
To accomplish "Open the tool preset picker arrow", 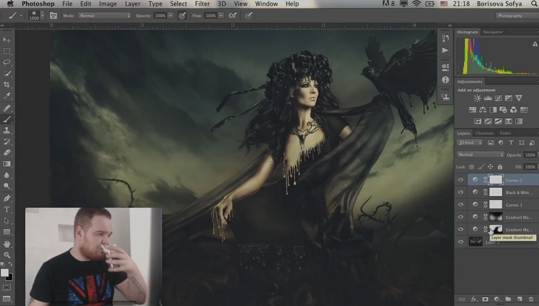I will coord(20,15).
